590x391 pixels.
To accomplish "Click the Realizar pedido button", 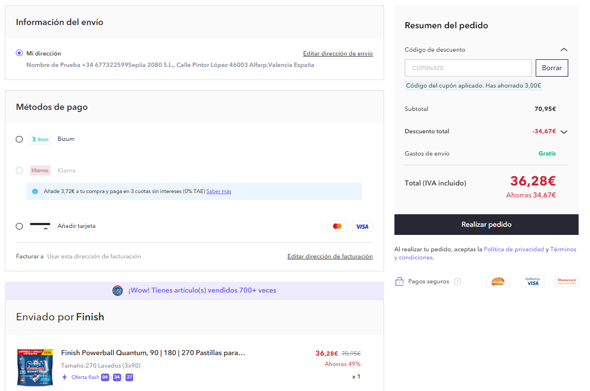I will [x=486, y=225].
